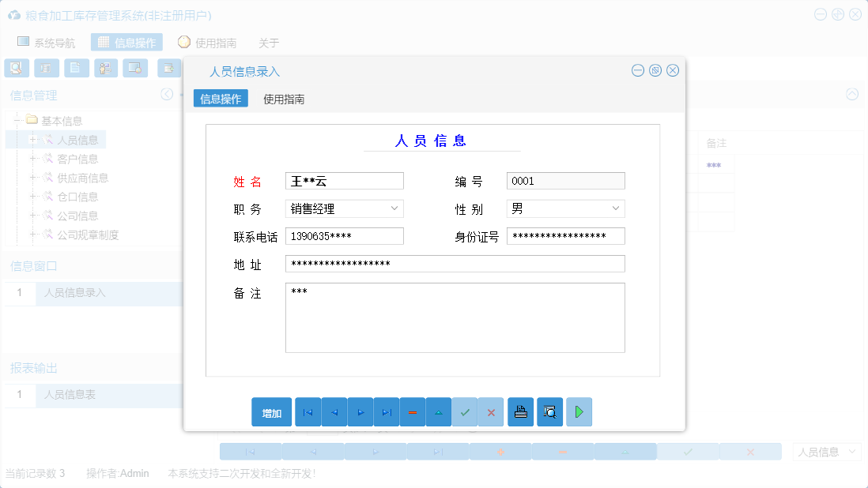The width and height of the screenshot is (868, 488).
Task: Click the last record navigation icon
Action: tap(386, 411)
